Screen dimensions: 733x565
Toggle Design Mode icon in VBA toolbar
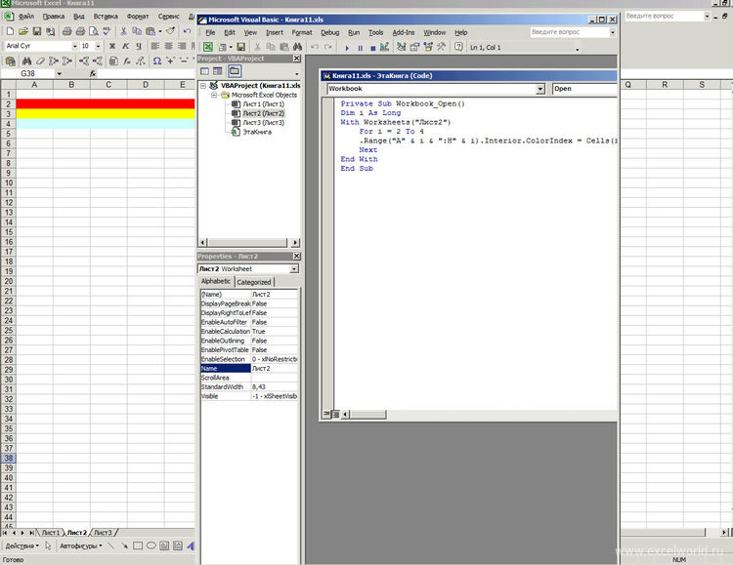click(x=385, y=47)
